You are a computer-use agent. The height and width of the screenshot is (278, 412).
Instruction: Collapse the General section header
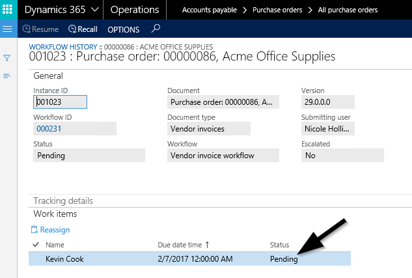[48, 76]
